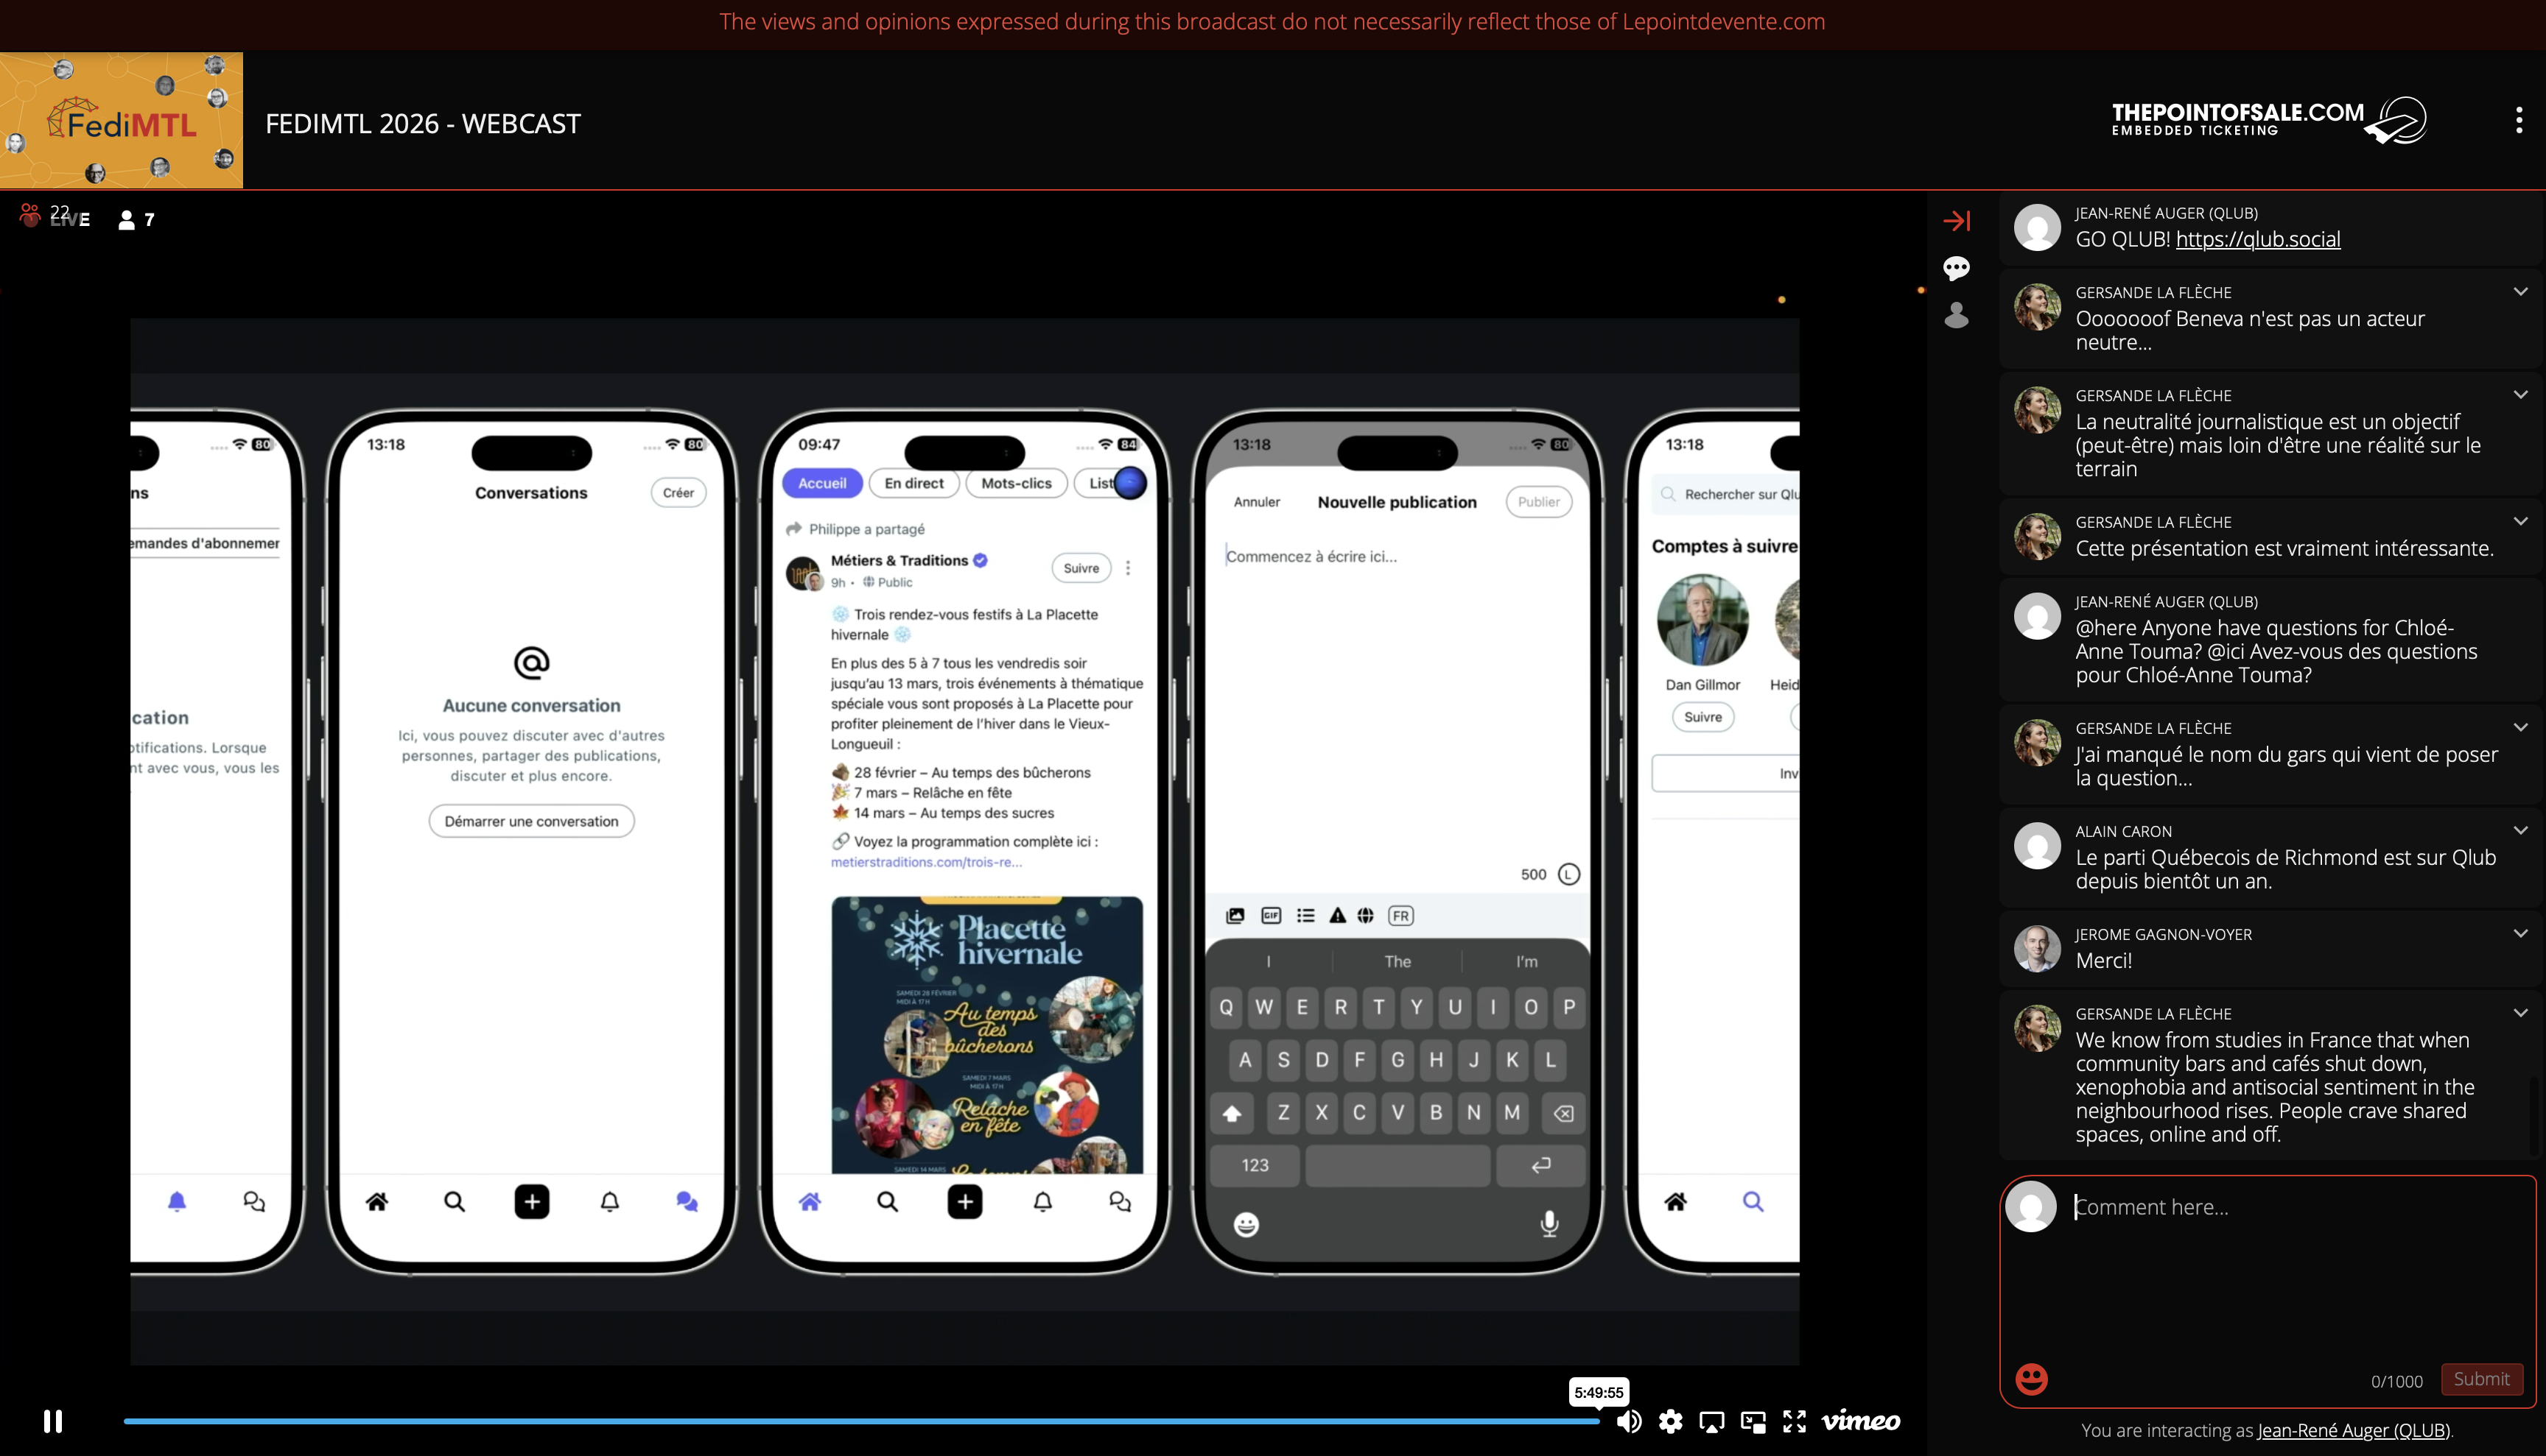
Task: Toggle picture-in-picture mode
Action: click(x=1753, y=1421)
